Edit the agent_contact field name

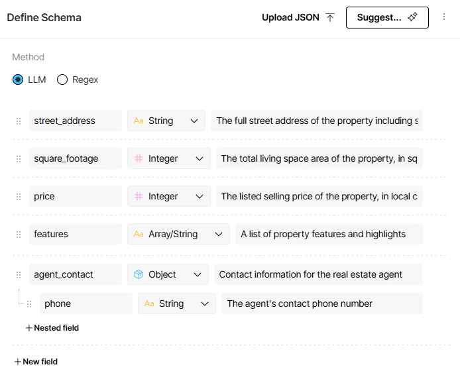click(x=76, y=274)
